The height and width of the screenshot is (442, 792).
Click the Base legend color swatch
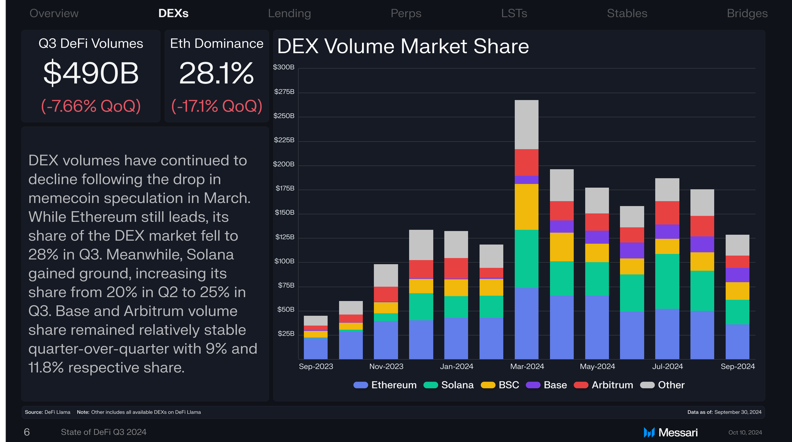tap(533, 385)
